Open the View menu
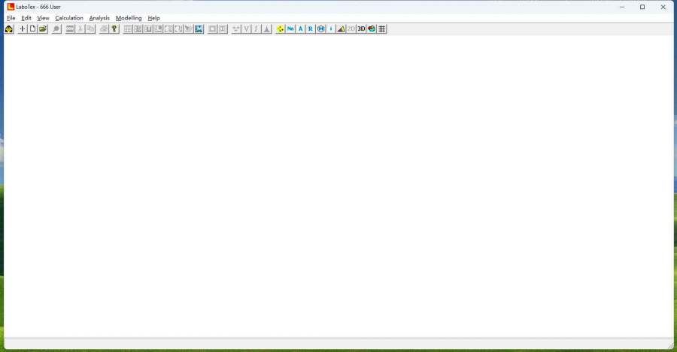Viewport: 677px width, 352px height. (x=43, y=18)
